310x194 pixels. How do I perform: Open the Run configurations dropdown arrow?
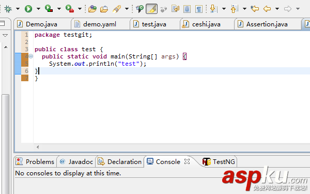(x=38, y=9)
